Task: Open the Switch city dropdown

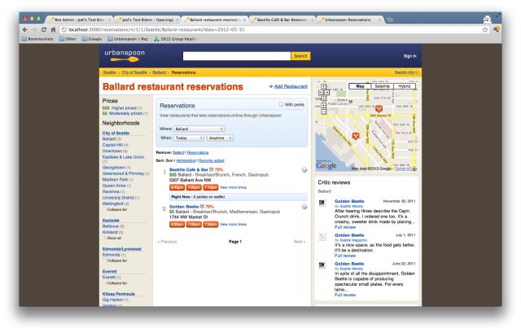Action: [406, 72]
